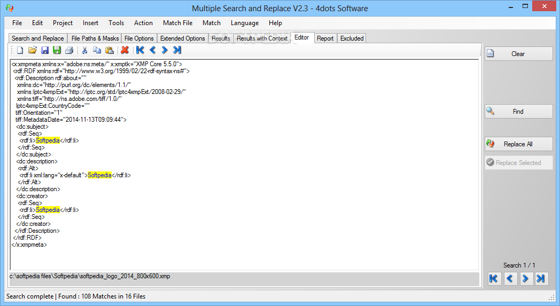The image size is (560, 306).
Task: Click the xmlns:dc purl.org line
Action: click(74, 85)
